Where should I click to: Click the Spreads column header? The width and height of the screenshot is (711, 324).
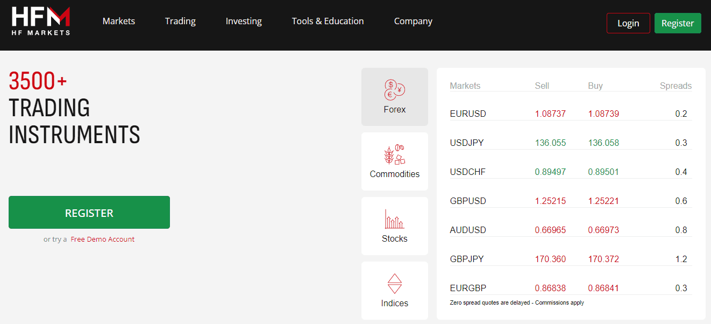pyautogui.click(x=676, y=86)
